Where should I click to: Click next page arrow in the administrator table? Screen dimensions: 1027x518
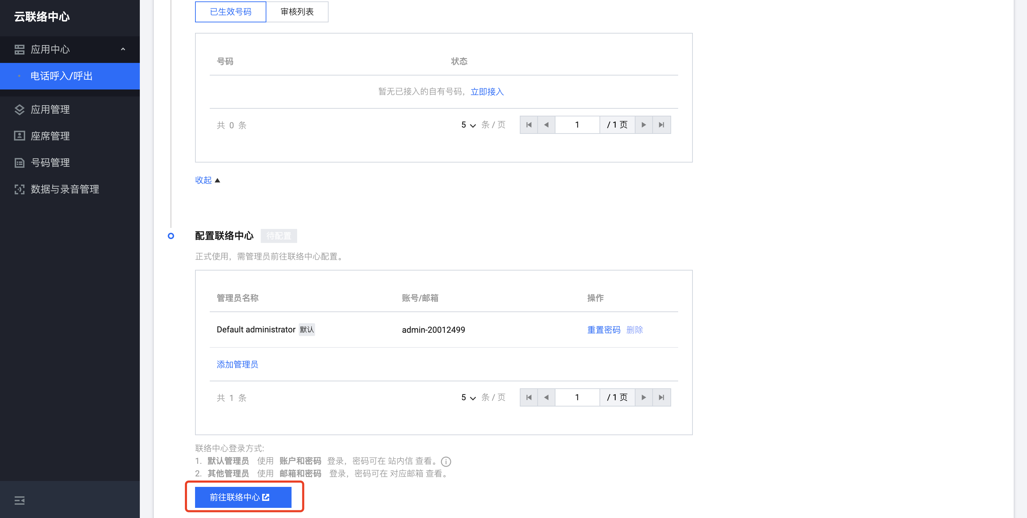pos(644,397)
